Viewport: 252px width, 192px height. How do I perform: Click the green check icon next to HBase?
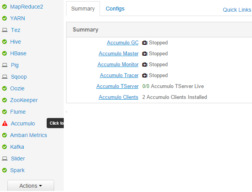[5, 53]
